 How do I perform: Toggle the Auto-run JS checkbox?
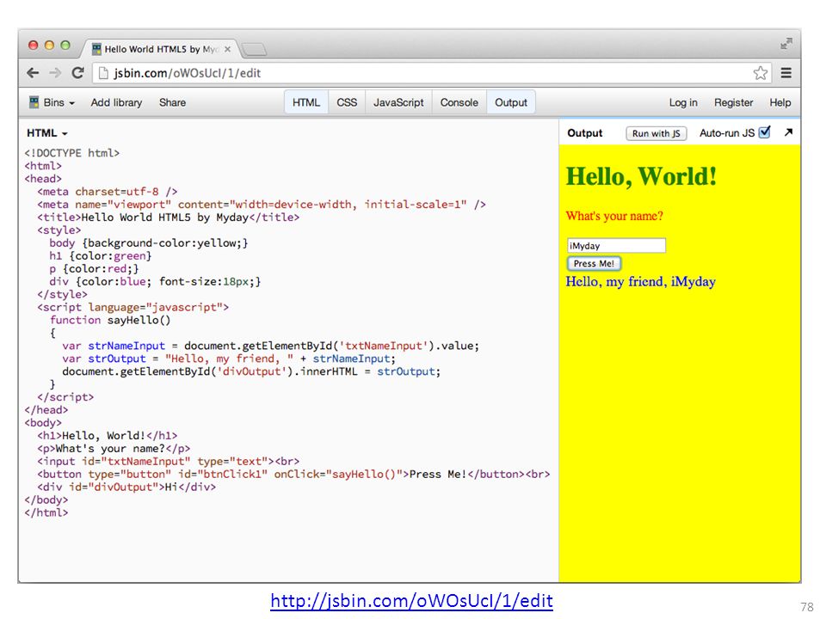(x=765, y=132)
